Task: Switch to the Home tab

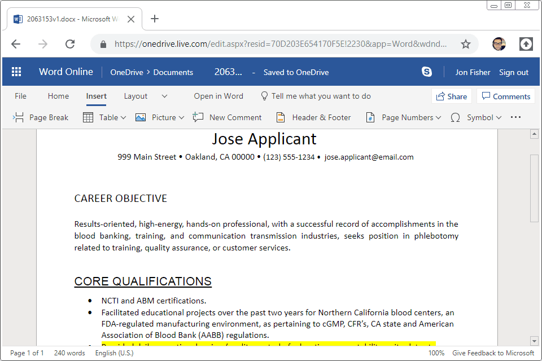Action: (x=58, y=96)
